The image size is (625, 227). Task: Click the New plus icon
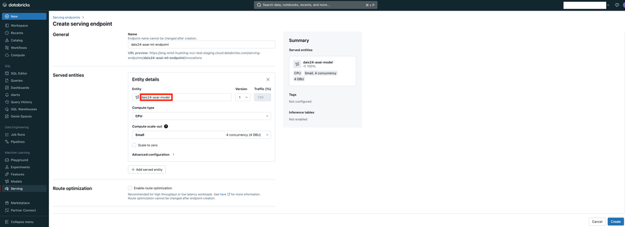(x=7, y=16)
